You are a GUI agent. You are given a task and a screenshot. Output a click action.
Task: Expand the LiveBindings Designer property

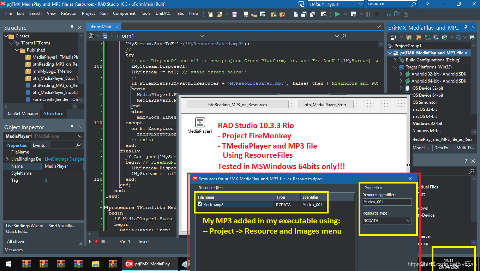click(7, 159)
